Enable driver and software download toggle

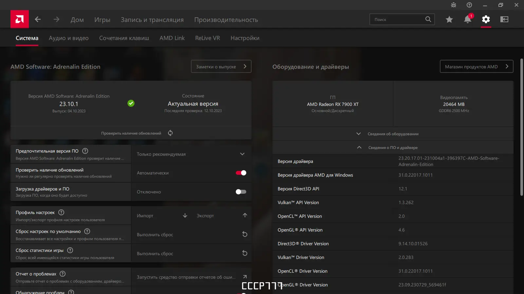(241, 192)
